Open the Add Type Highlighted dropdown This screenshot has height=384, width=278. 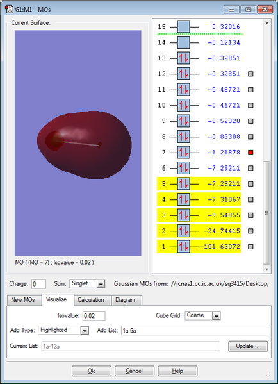85,330
